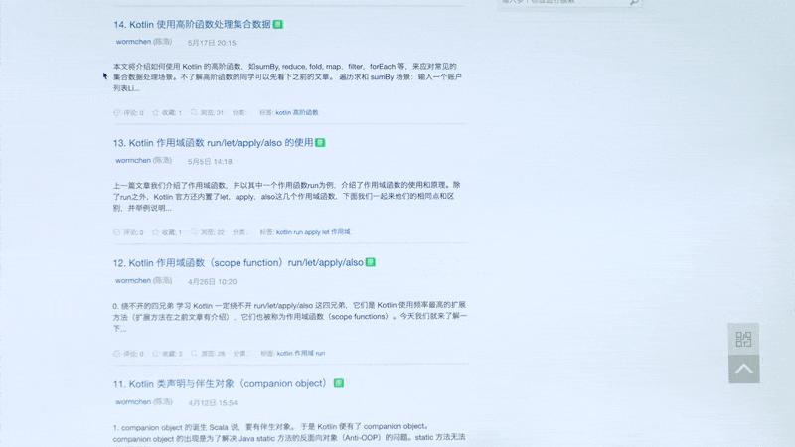This screenshot has width=795, height=447.
Task: Click '分类:' label under article 14
Action: [238, 112]
